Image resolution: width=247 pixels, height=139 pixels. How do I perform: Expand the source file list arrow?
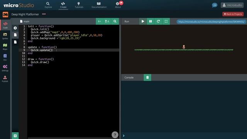coord(15,28)
